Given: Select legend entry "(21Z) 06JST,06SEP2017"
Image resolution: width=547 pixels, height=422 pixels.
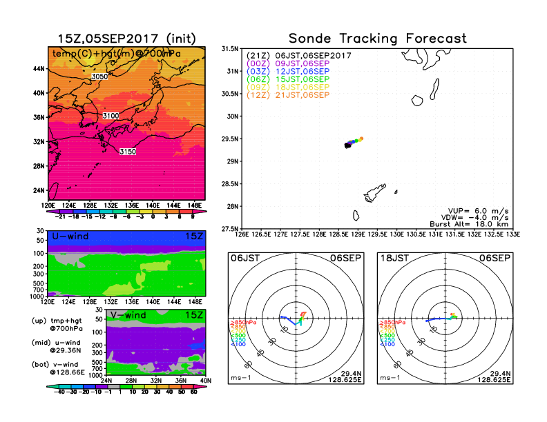Looking at the screenshot, I should click(x=298, y=56).
